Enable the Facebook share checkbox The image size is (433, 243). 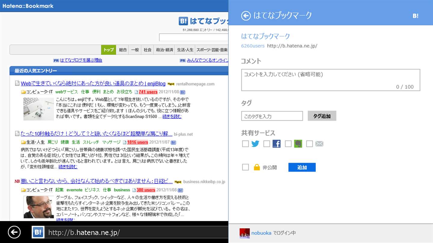(x=267, y=144)
